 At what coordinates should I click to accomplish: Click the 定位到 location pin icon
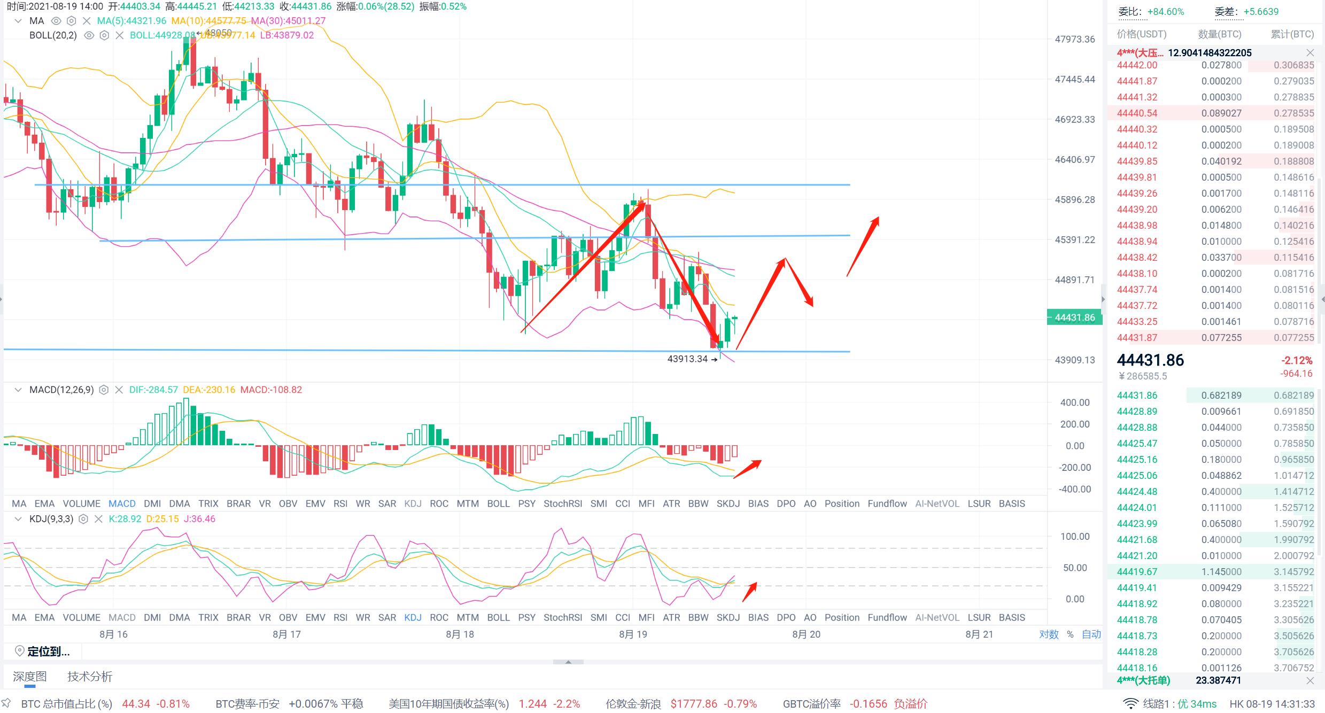[20, 651]
